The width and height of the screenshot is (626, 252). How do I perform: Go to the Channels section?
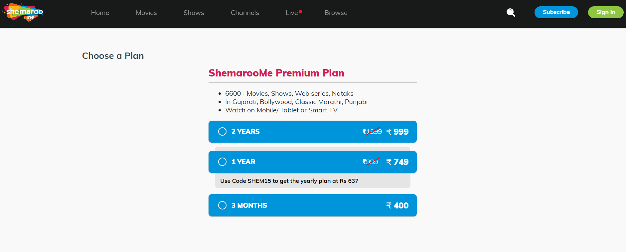[245, 13]
